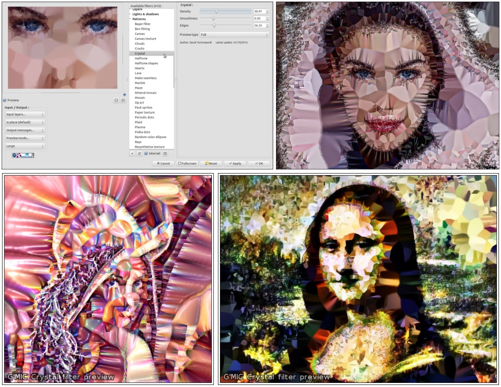Screen dimensions: 501x387
Task: Select the Polka dots filter
Action: coord(143,132)
